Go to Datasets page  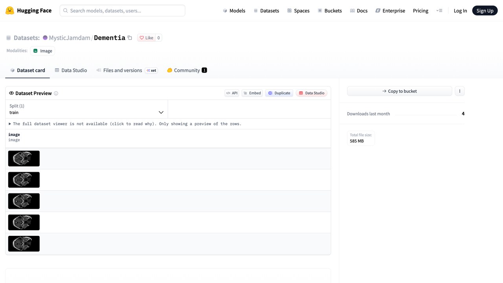[266, 11]
